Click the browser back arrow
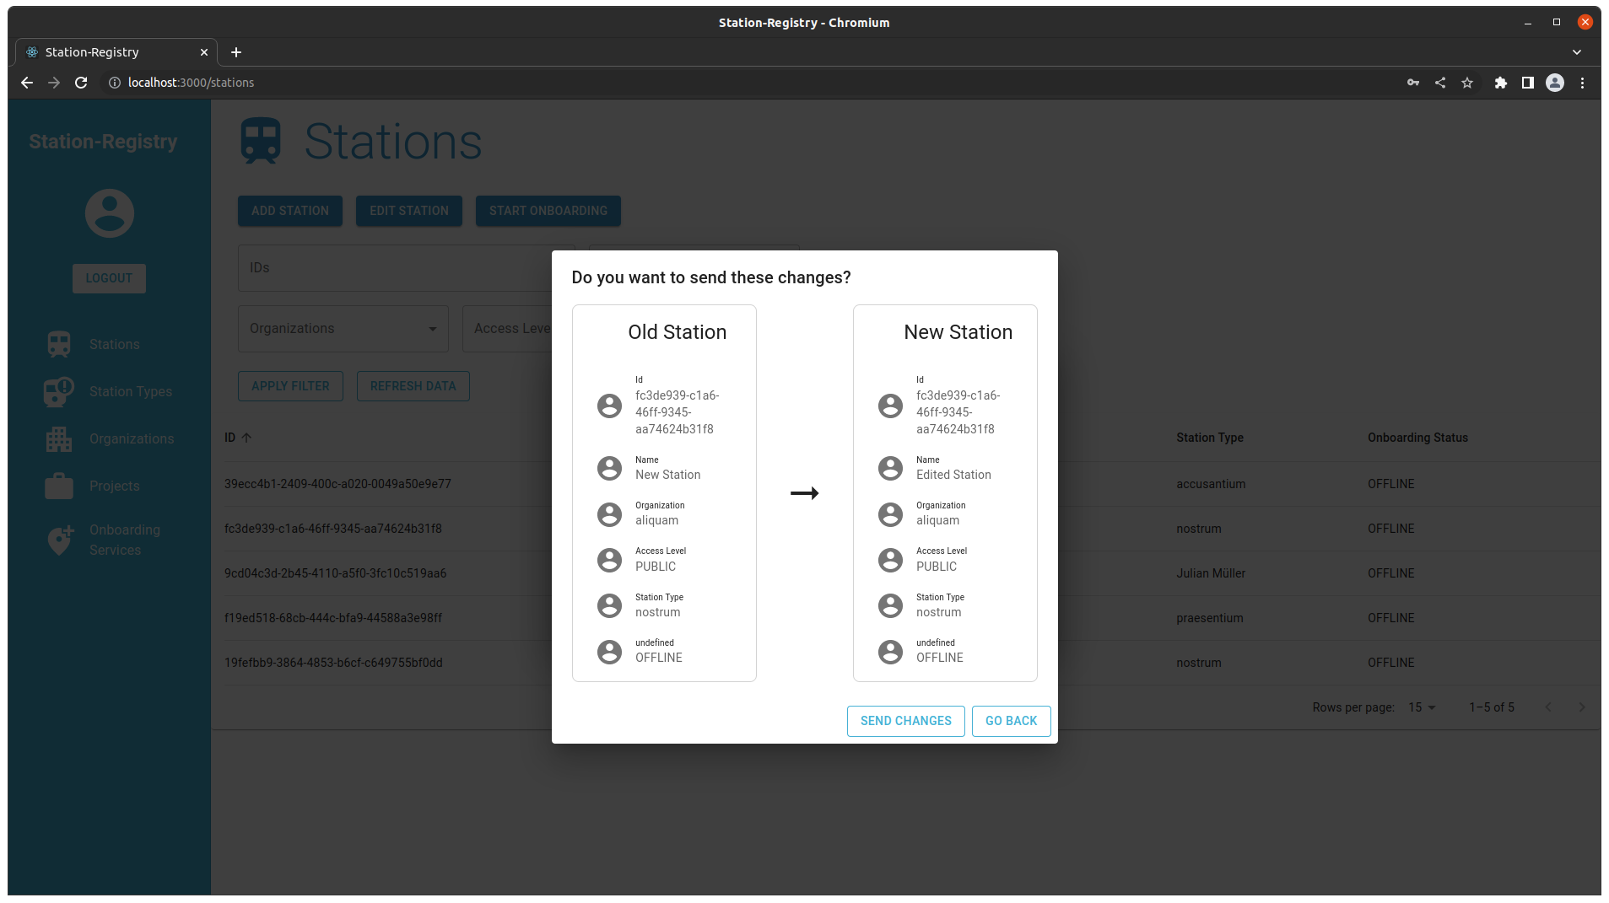Image resolution: width=1609 pixels, height=903 pixels. point(27,83)
